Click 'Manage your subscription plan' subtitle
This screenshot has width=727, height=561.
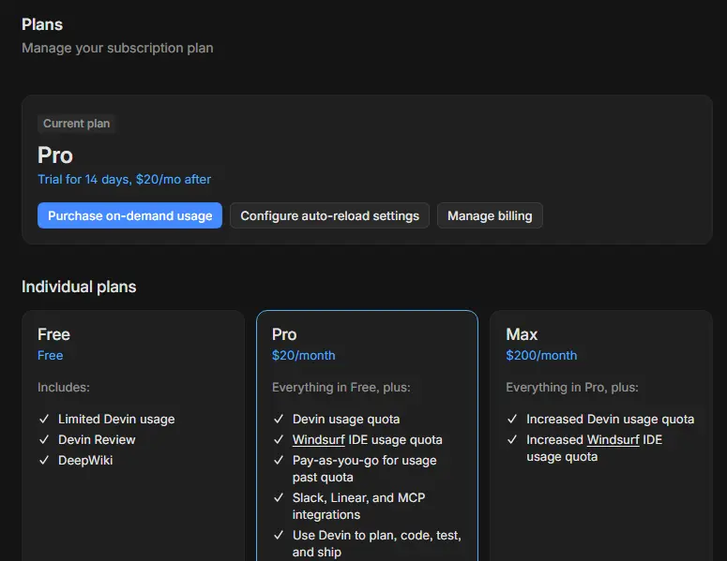(x=118, y=48)
